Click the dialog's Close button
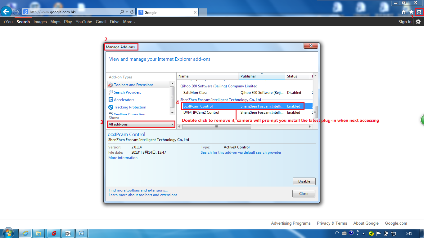This screenshot has height=238, width=424. point(304,194)
